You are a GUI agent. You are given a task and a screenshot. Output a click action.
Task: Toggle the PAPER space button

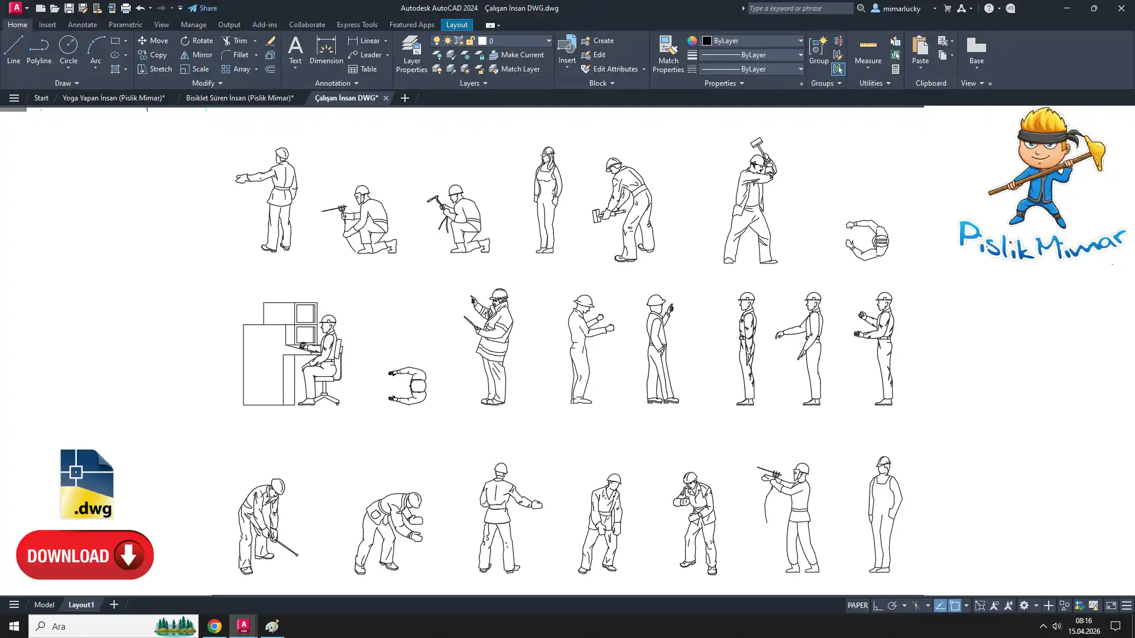point(857,605)
